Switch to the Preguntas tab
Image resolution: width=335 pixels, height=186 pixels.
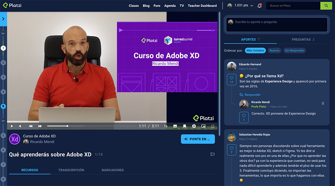(303, 39)
